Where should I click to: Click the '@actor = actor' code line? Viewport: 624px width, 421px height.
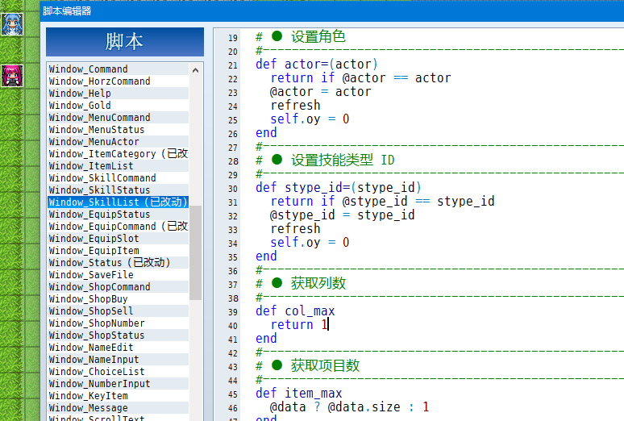[x=320, y=92]
